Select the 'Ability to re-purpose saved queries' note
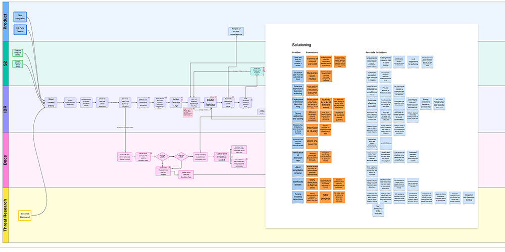The height and width of the screenshot is (252, 505). coord(339,117)
